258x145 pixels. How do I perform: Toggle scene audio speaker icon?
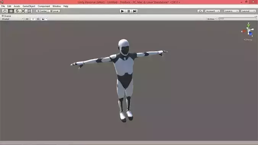tap(38, 19)
